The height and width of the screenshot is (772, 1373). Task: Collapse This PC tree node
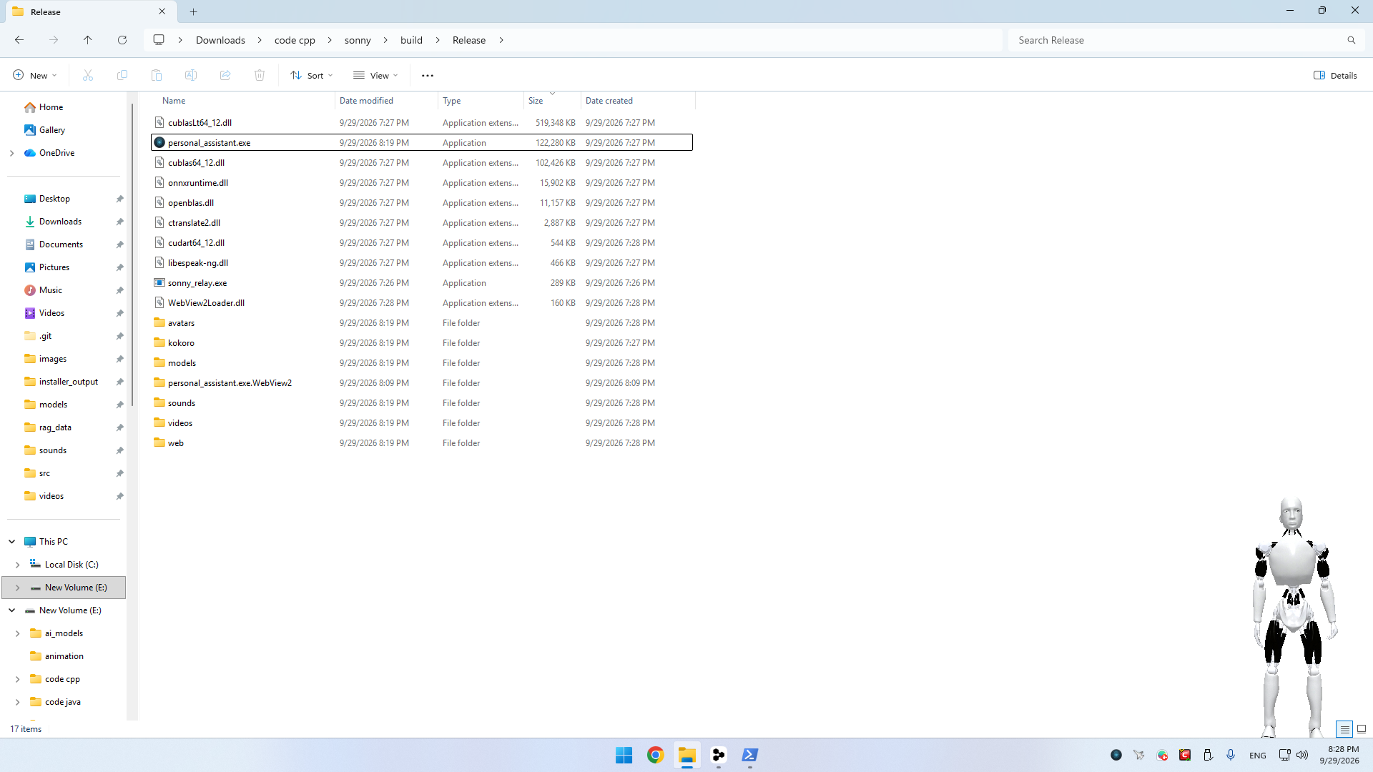(x=12, y=542)
